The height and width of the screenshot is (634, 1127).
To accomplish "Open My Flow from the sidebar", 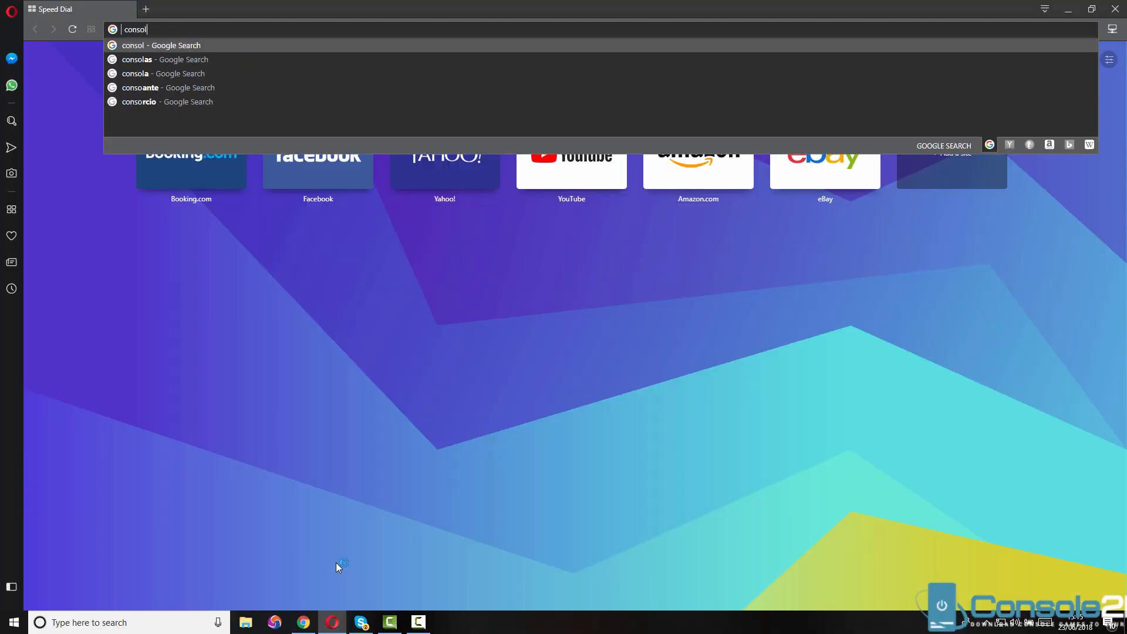I will click(11, 147).
